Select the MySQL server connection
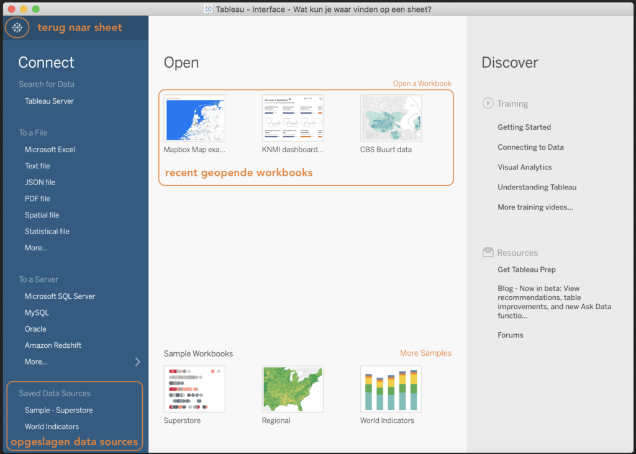 point(37,312)
